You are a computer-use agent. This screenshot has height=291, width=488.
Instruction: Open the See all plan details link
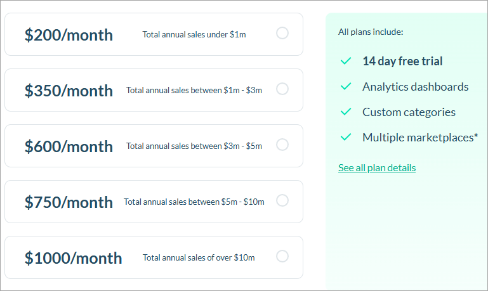pyautogui.click(x=377, y=168)
